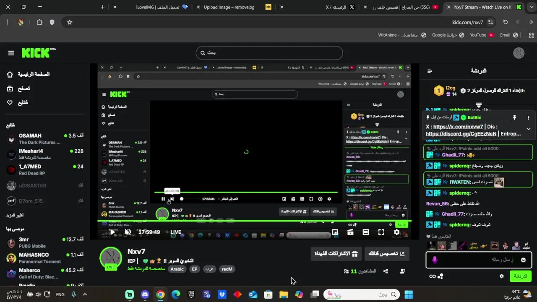537x302 pixels.
Task: Open MAHASNCO recommended channel
Action: pos(45,258)
